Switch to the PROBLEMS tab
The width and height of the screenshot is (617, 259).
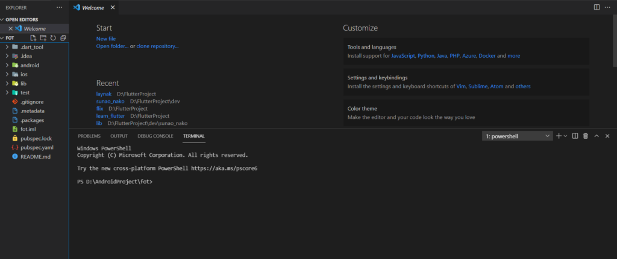[89, 136]
